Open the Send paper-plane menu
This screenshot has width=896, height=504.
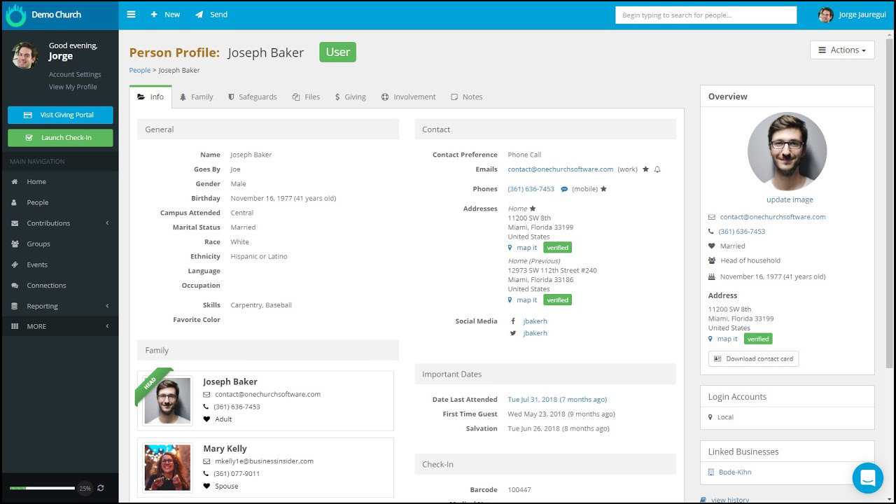(x=211, y=15)
